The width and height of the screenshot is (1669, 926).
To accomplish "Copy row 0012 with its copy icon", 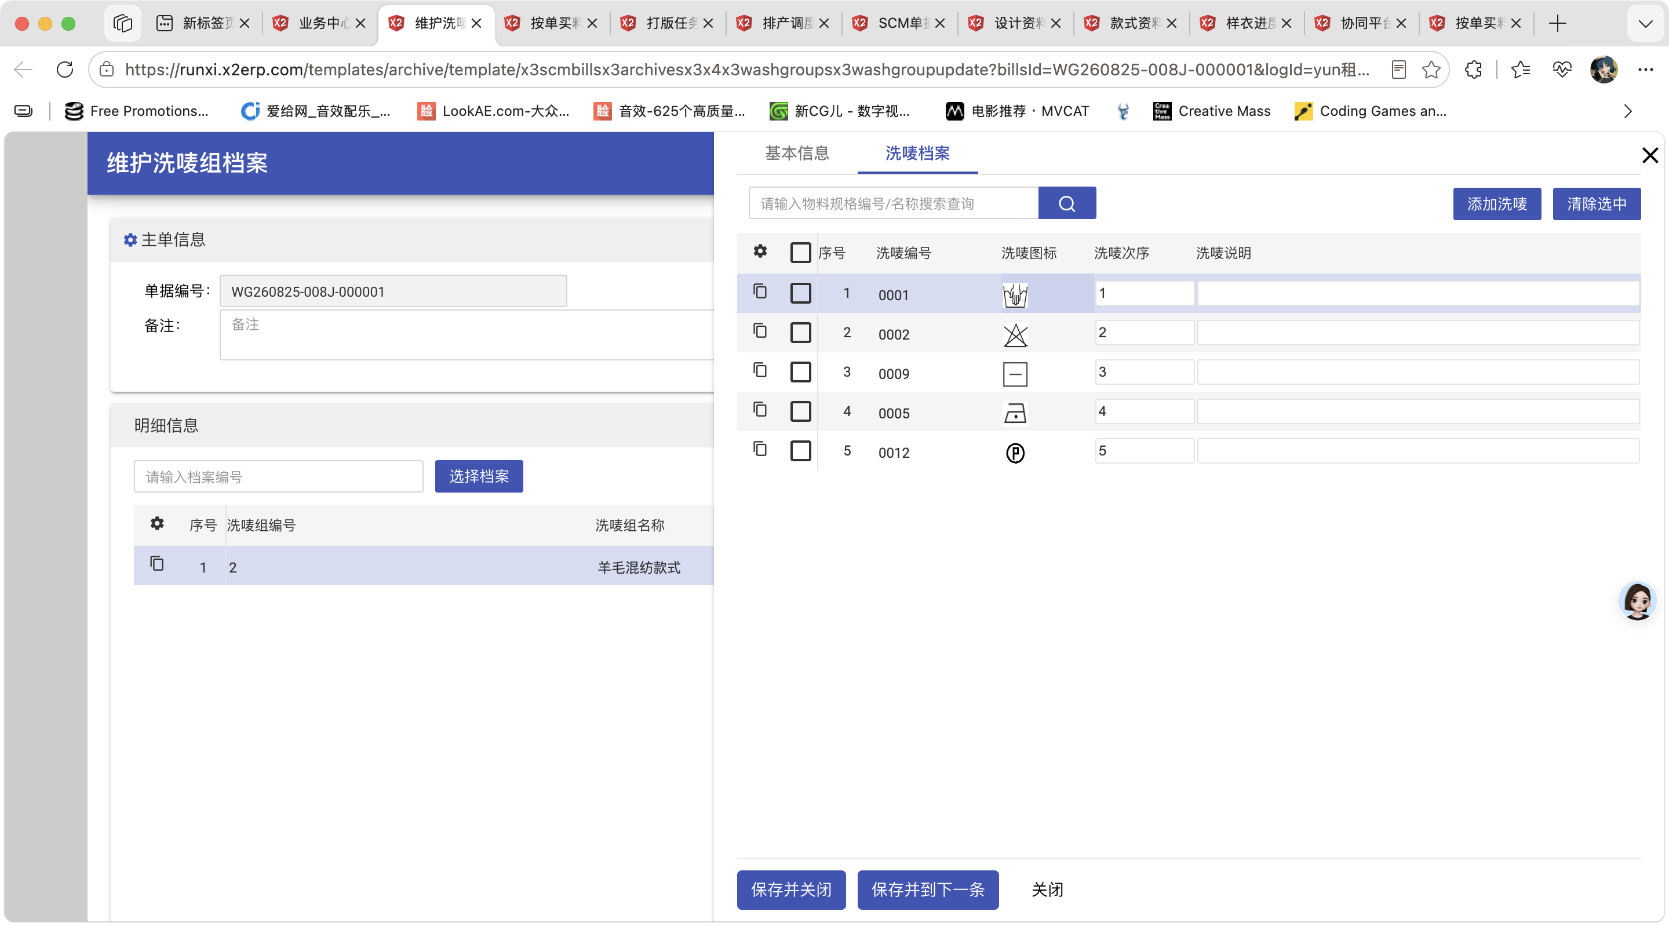I will pos(760,450).
